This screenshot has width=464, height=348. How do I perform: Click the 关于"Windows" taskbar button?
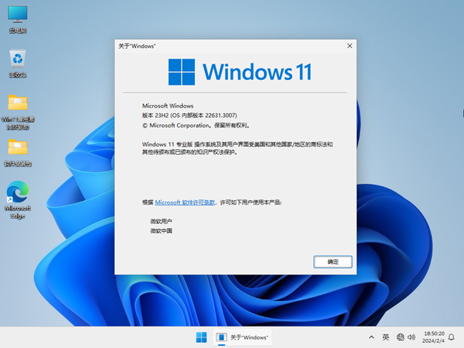point(243,337)
